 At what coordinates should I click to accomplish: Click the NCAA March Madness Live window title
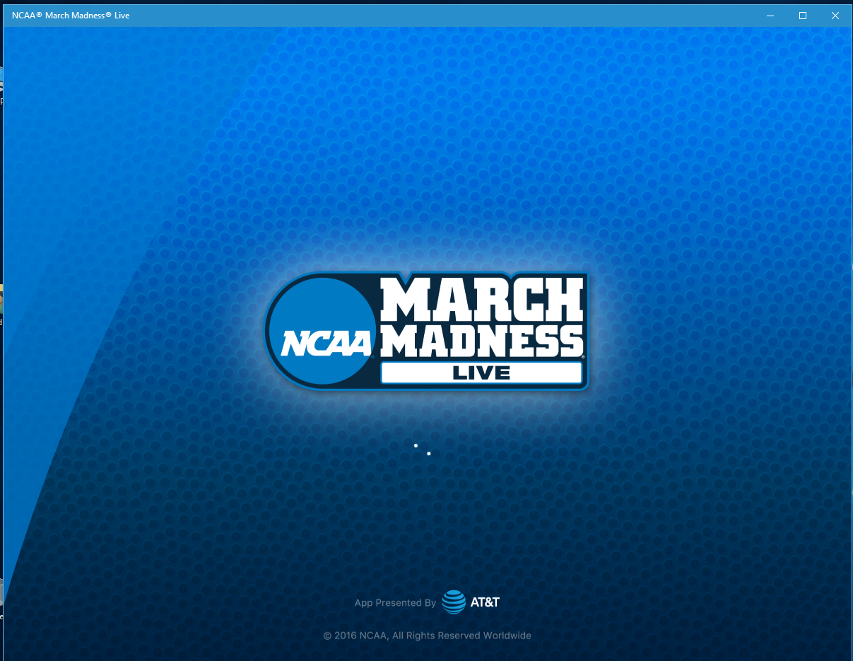71,16
